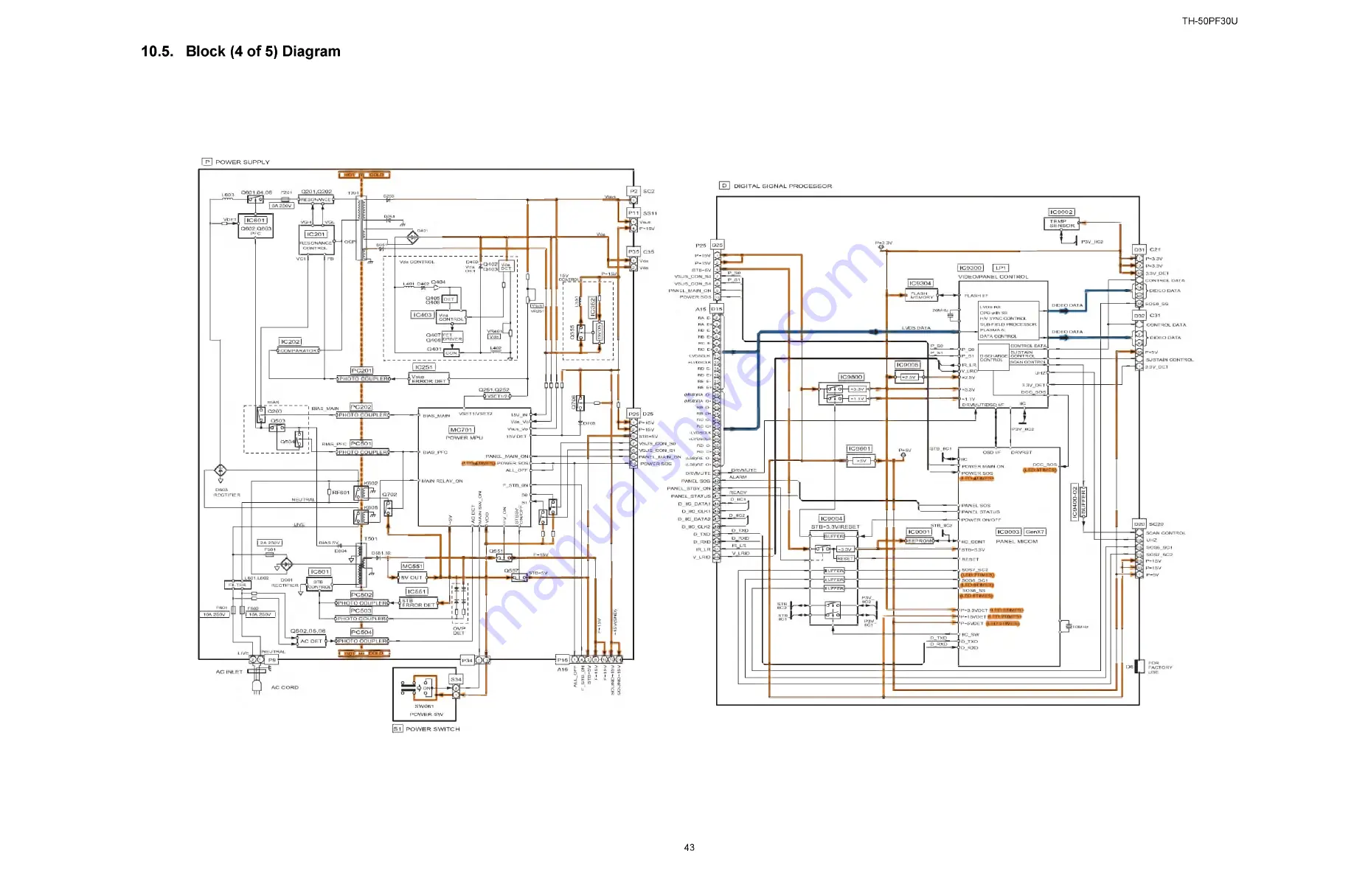The height and width of the screenshot is (876, 1354).
Task: Click the 'RESONANCE' box under Q201,Q202
Action: point(316,200)
